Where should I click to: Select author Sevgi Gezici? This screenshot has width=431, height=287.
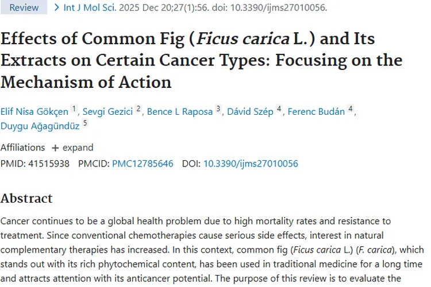click(107, 112)
